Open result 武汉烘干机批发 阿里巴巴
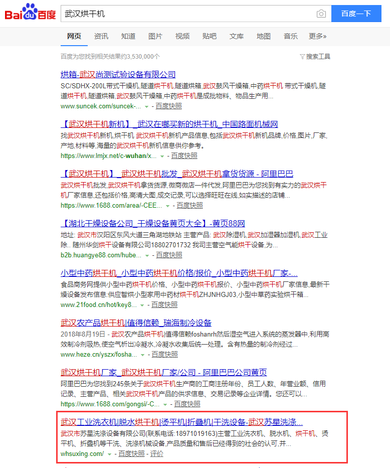390x468 pixels. 177,174
